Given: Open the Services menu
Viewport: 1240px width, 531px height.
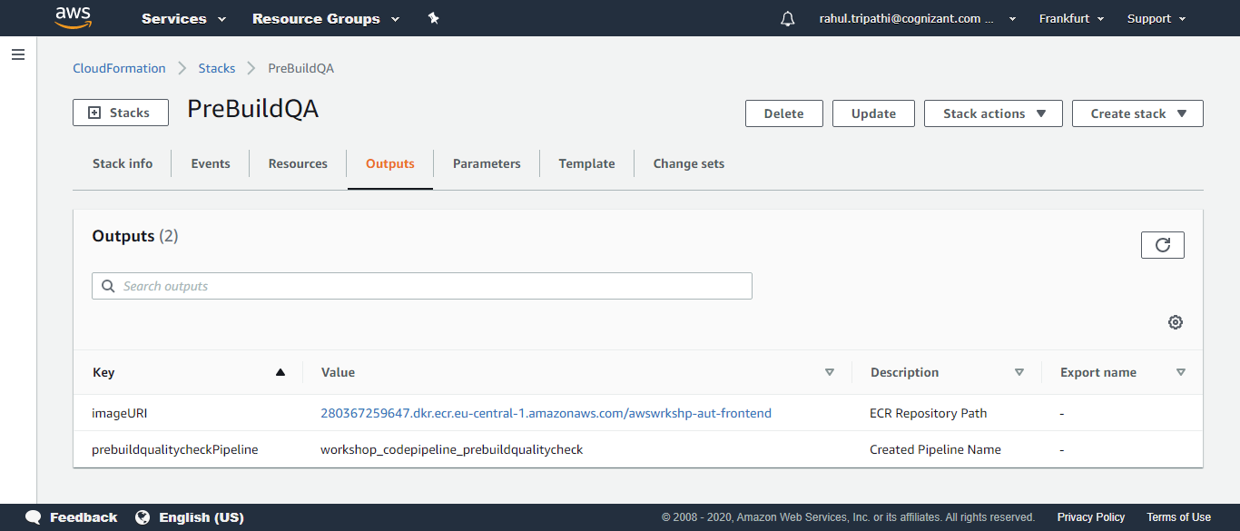Looking at the screenshot, I should (183, 18).
